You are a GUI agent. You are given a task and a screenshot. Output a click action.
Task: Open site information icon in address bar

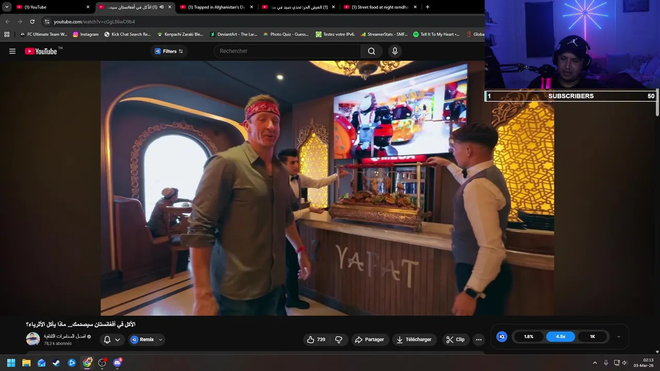coord(47,22)
